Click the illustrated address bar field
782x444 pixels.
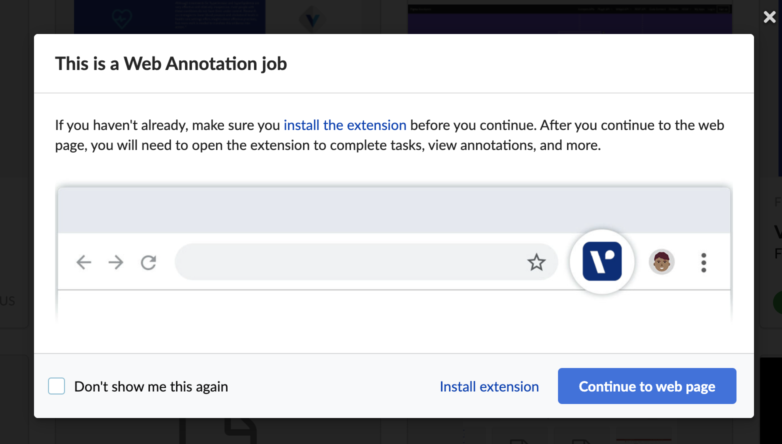[366, 262]
